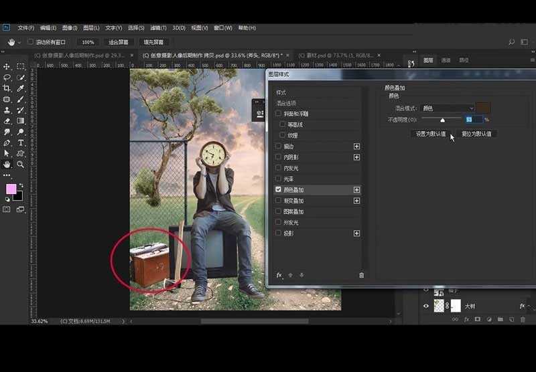Click the 复位为默认值 button
The width and height of the screenshot is (536, 372).
(x=477, y=134)
